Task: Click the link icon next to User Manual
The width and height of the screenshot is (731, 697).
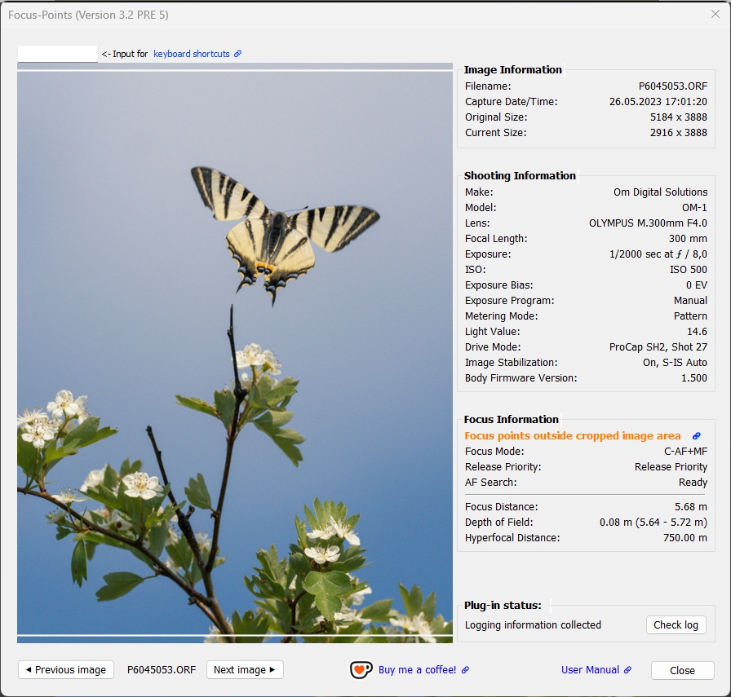Action: (627, 669)
